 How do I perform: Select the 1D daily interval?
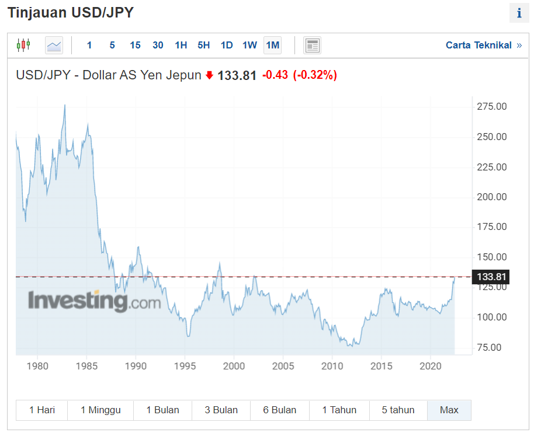227,45
